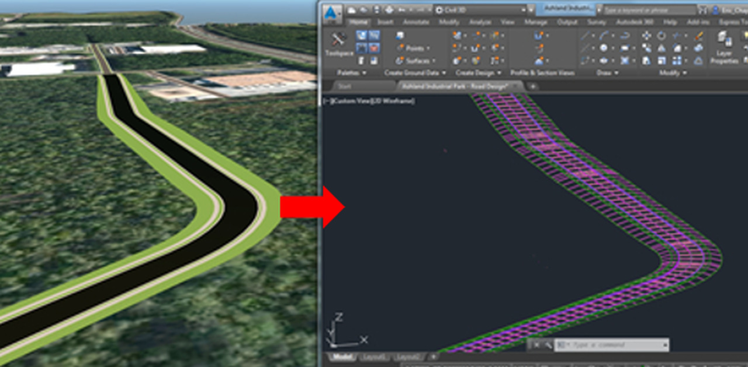Viewport: 748px width, 367px height.
Task: Switch to the Insert ribbon tab
Action: coord(385,22)
